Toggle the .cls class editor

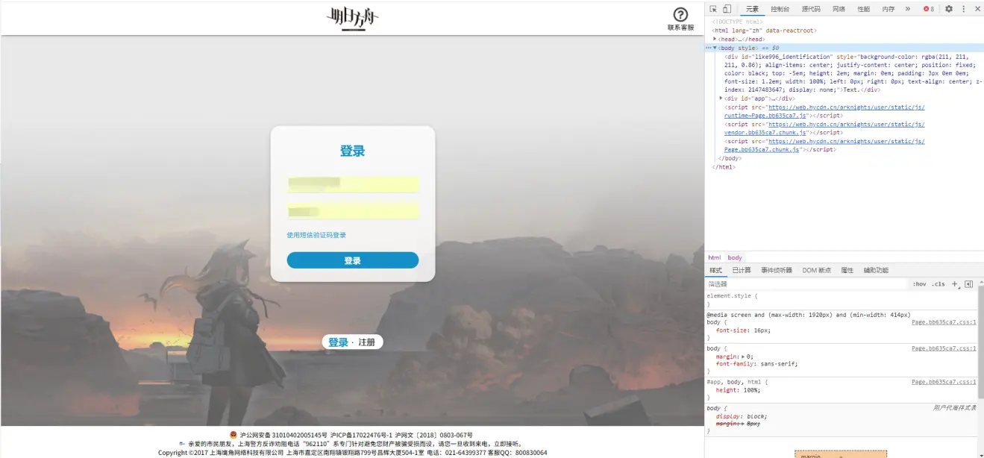pos(938,284)
